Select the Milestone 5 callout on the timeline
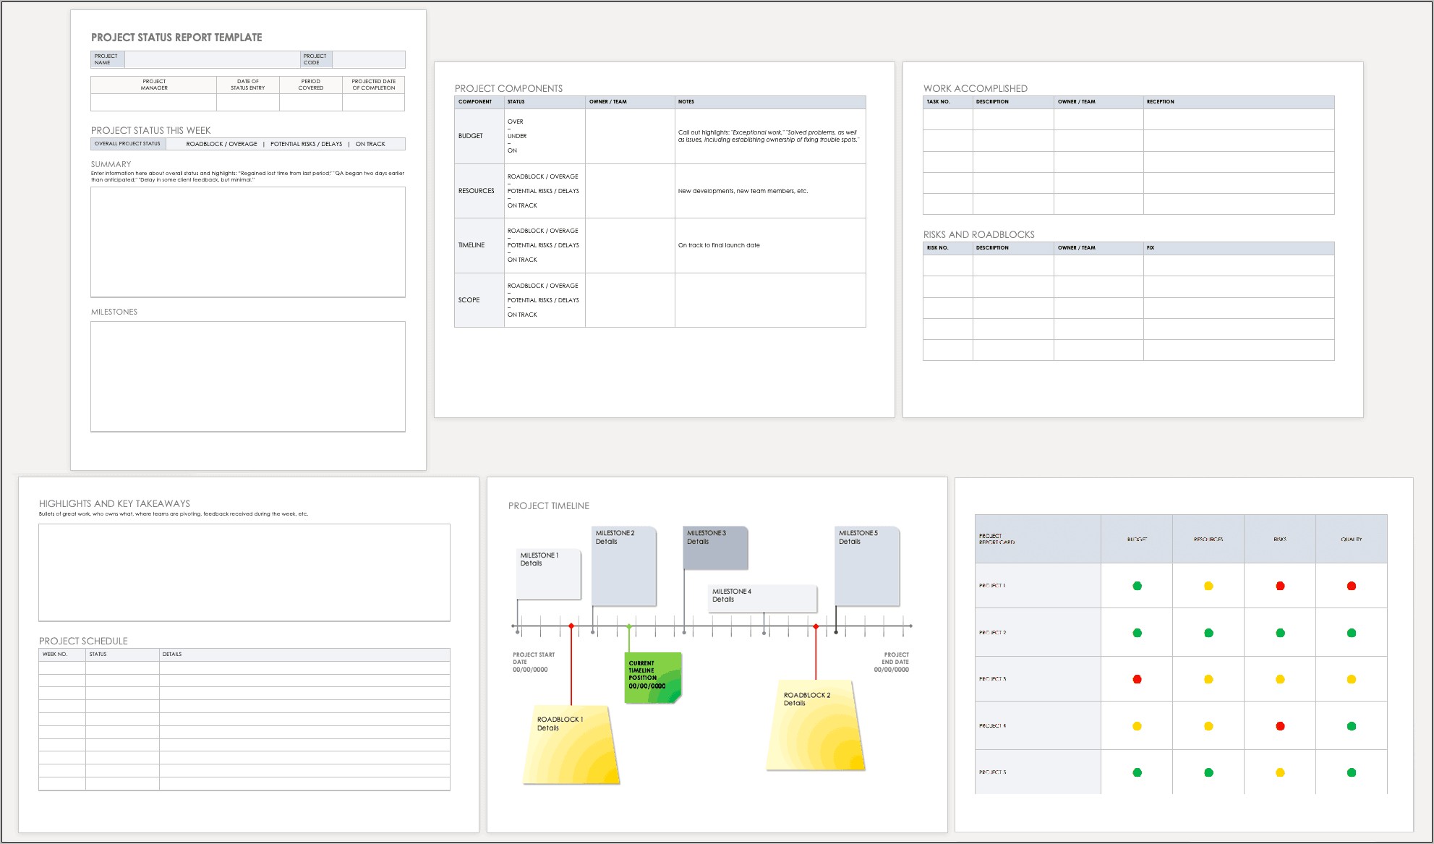The width and height of the screenshot is (1434, 844). (x=867, y=566)
